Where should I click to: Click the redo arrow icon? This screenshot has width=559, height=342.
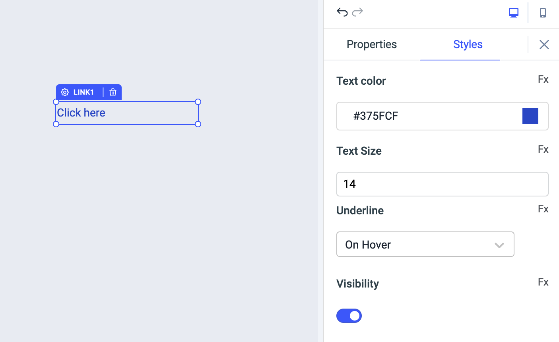357,12
